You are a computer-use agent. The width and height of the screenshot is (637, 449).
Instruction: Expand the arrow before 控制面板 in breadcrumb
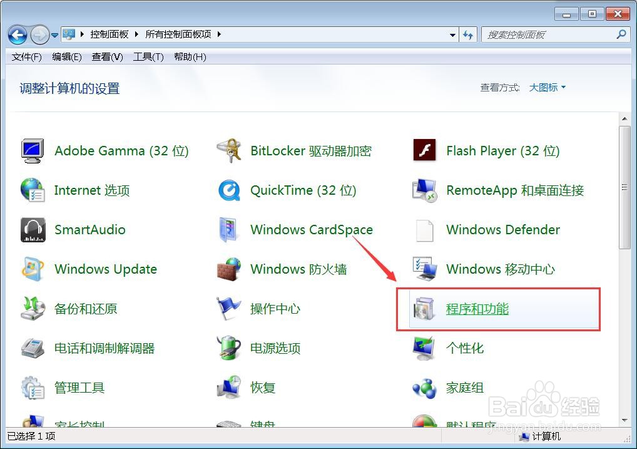(81, 34)
